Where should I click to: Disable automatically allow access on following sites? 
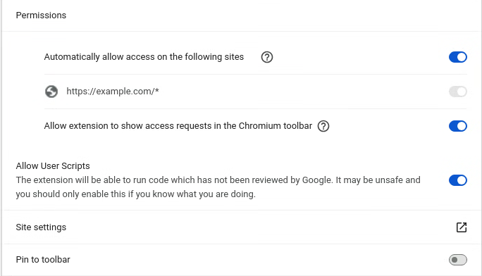click(458, 57)
